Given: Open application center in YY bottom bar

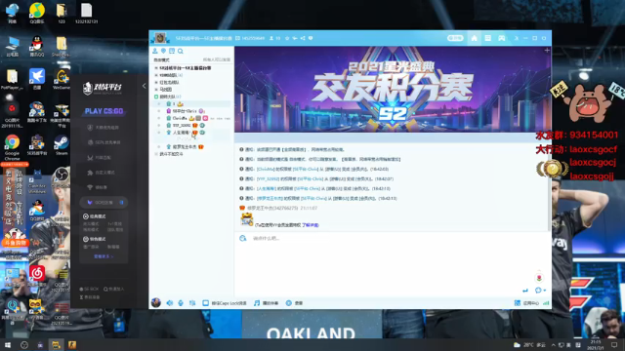Looking at the screenshot, I should (x=527, y=303).
